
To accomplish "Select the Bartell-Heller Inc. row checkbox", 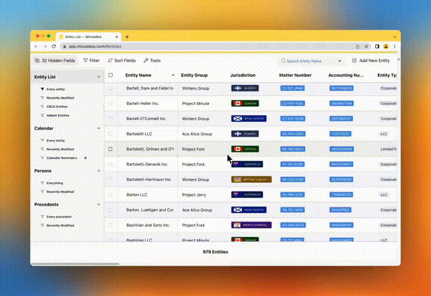I will (x=110, y=103).
